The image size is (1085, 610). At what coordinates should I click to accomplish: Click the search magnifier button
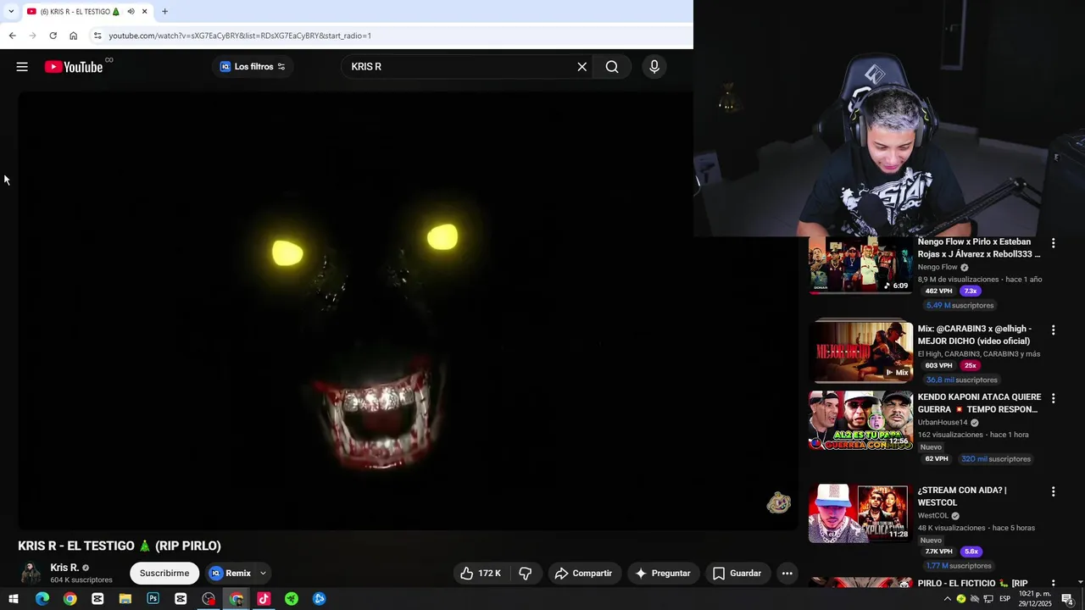[x=612, y=67]
